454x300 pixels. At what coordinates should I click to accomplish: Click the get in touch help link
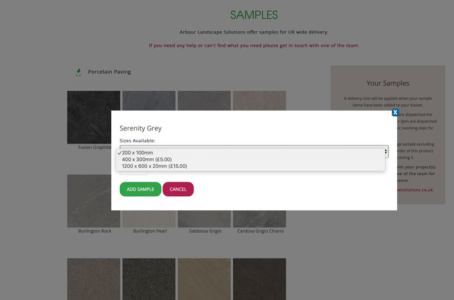point(254,45)
